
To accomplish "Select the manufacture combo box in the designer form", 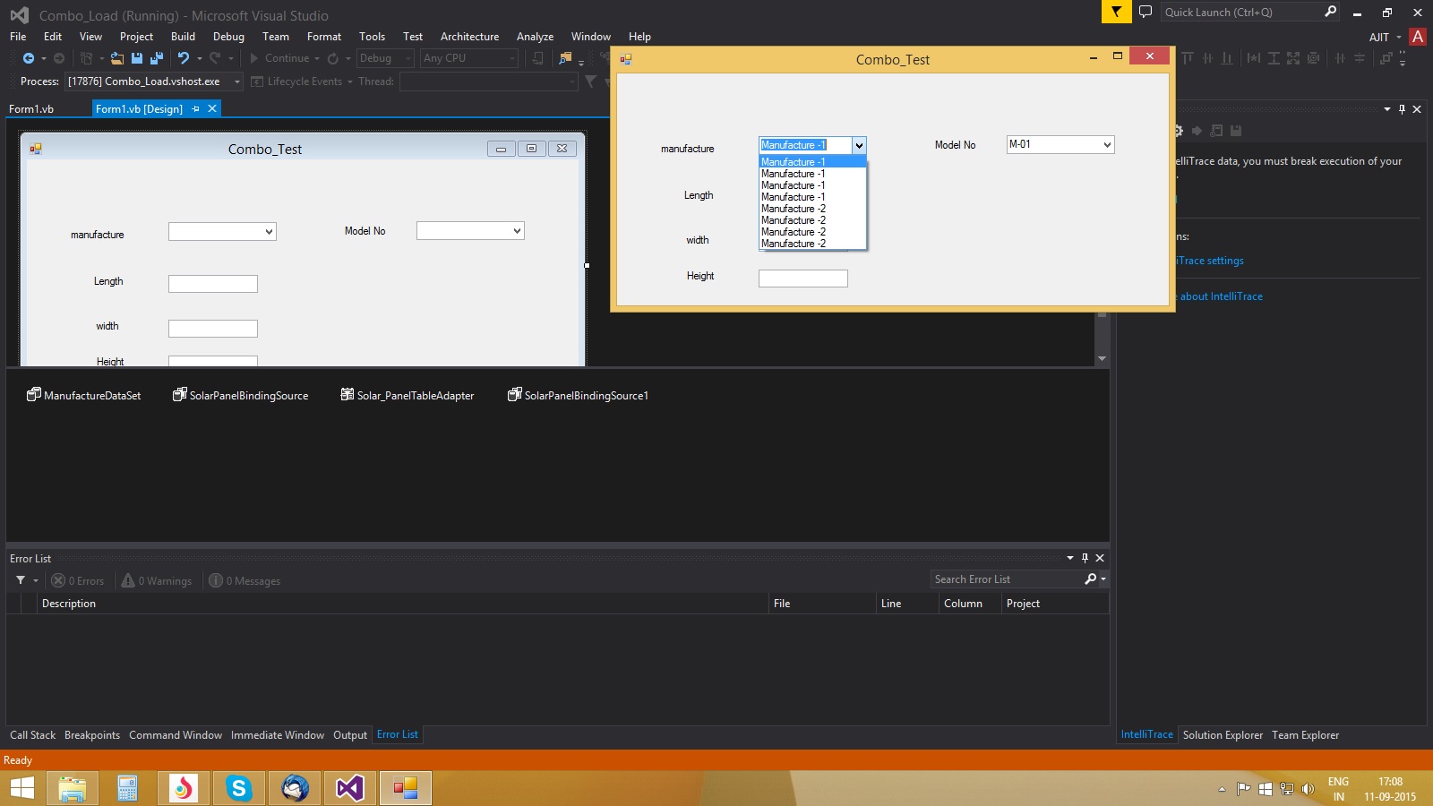I will pyautogui.click(x=222, y=231).
